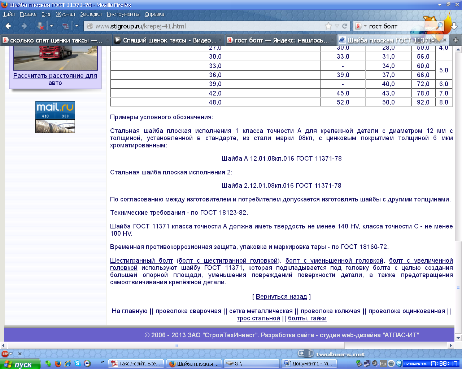462x369 pixels.
Task: Click the green quick launch icon beside 'пуск'
Action: coord(48,364)
